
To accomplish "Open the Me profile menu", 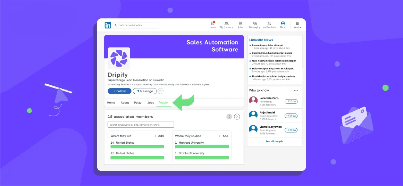I will point(283,25).
